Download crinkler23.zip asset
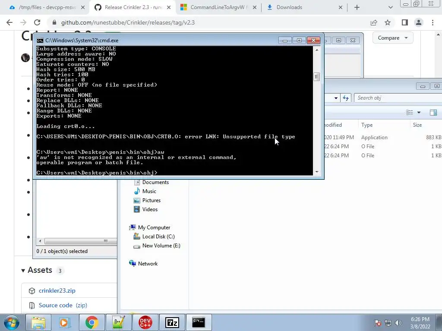Image resolution: width=442 pixels, height=331 pixels. pyautogui.click(x=57, y=290)
